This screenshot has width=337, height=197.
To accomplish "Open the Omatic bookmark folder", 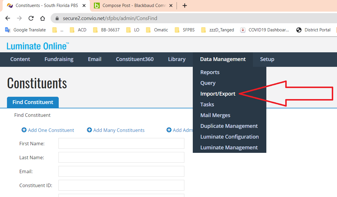I will [x=157, y=30].
